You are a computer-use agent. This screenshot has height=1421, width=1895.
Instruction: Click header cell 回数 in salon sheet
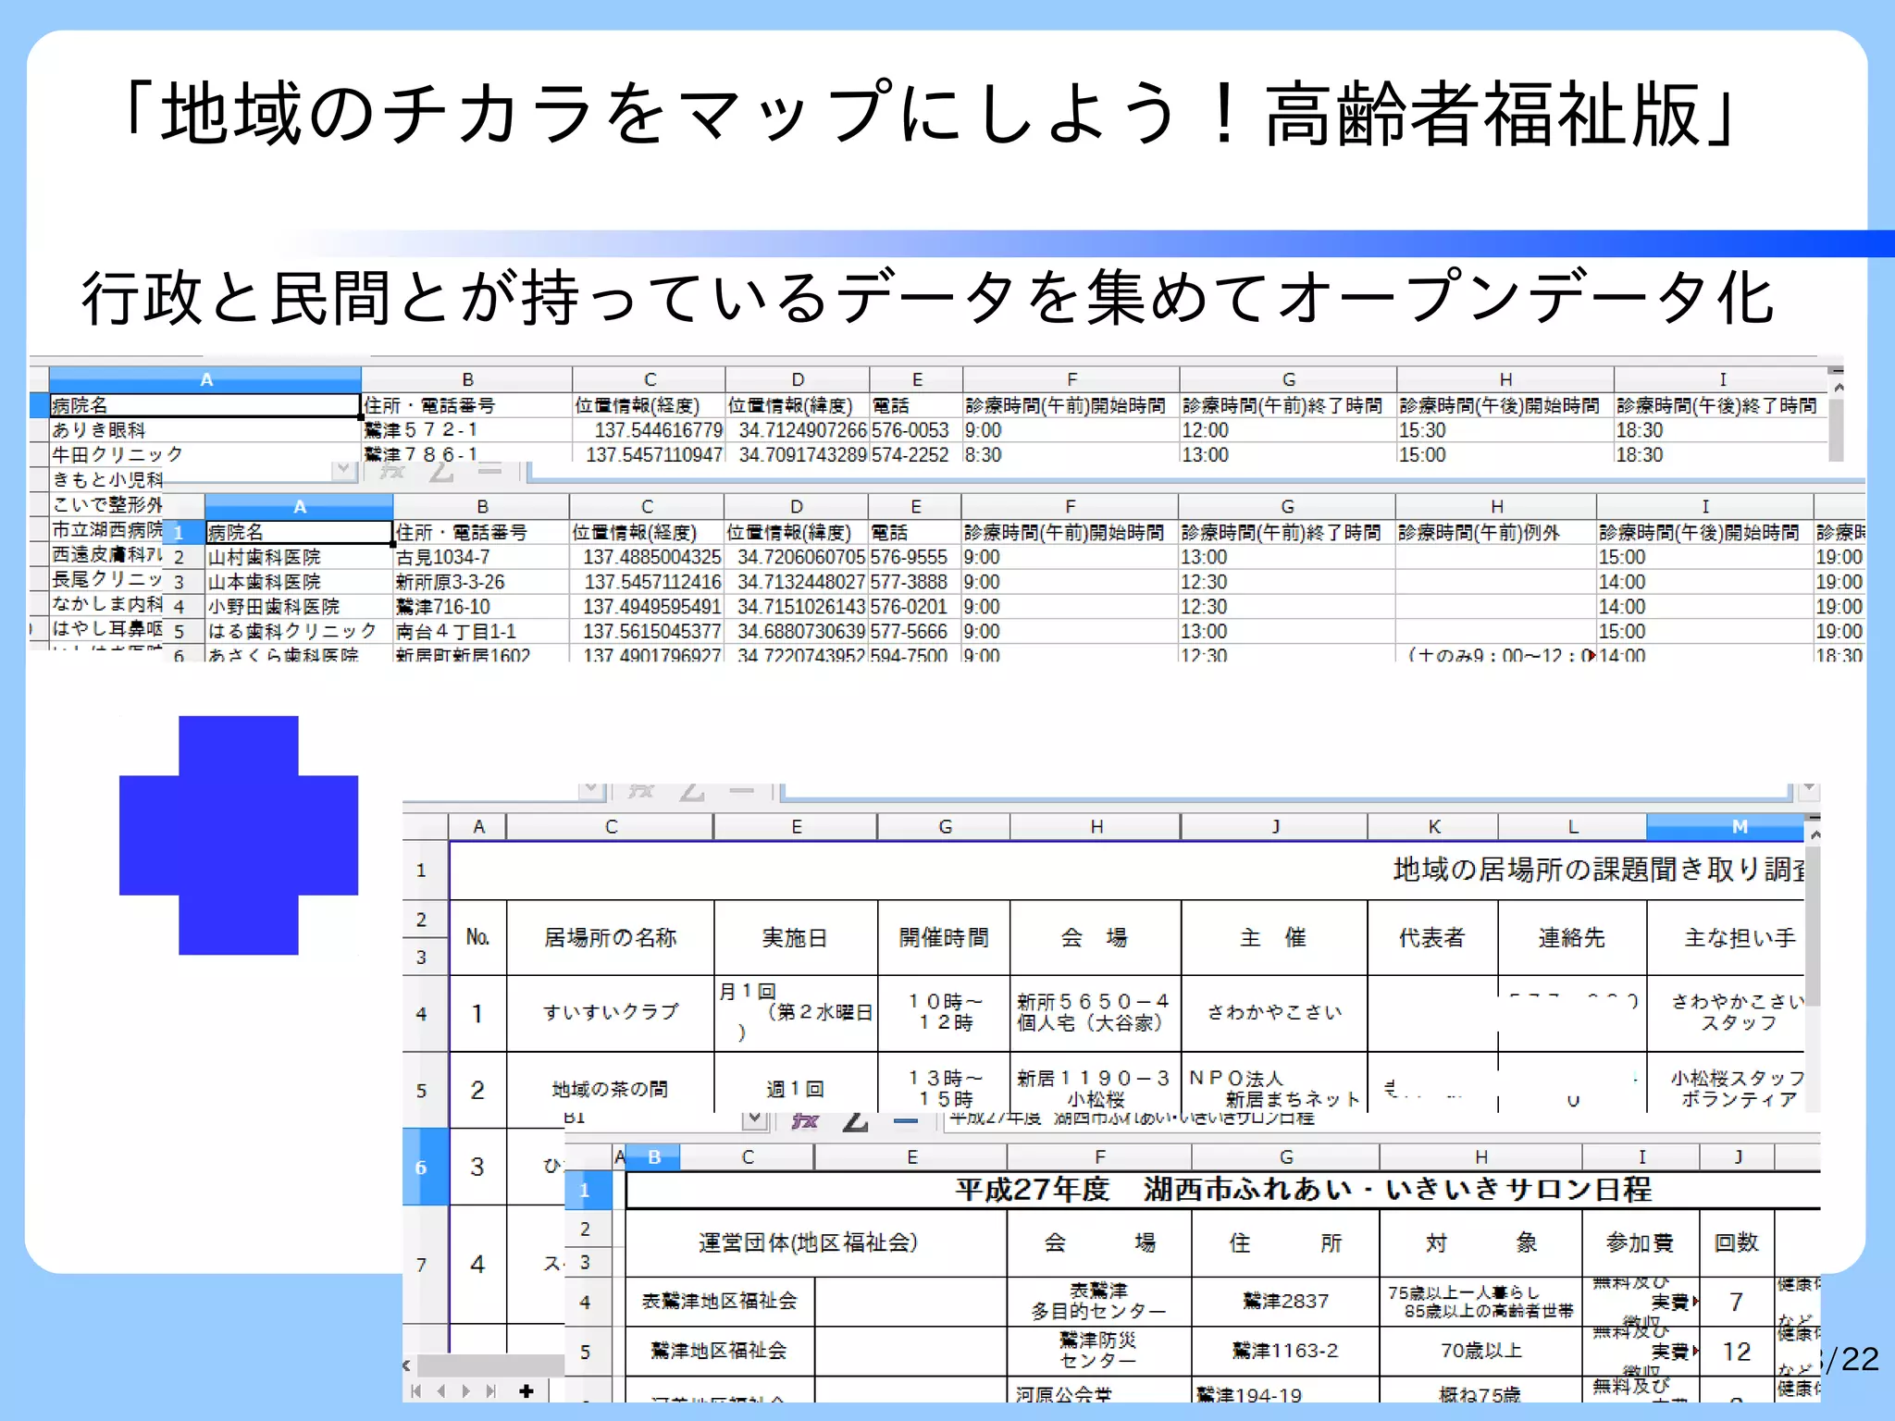click(1736, 1242)
